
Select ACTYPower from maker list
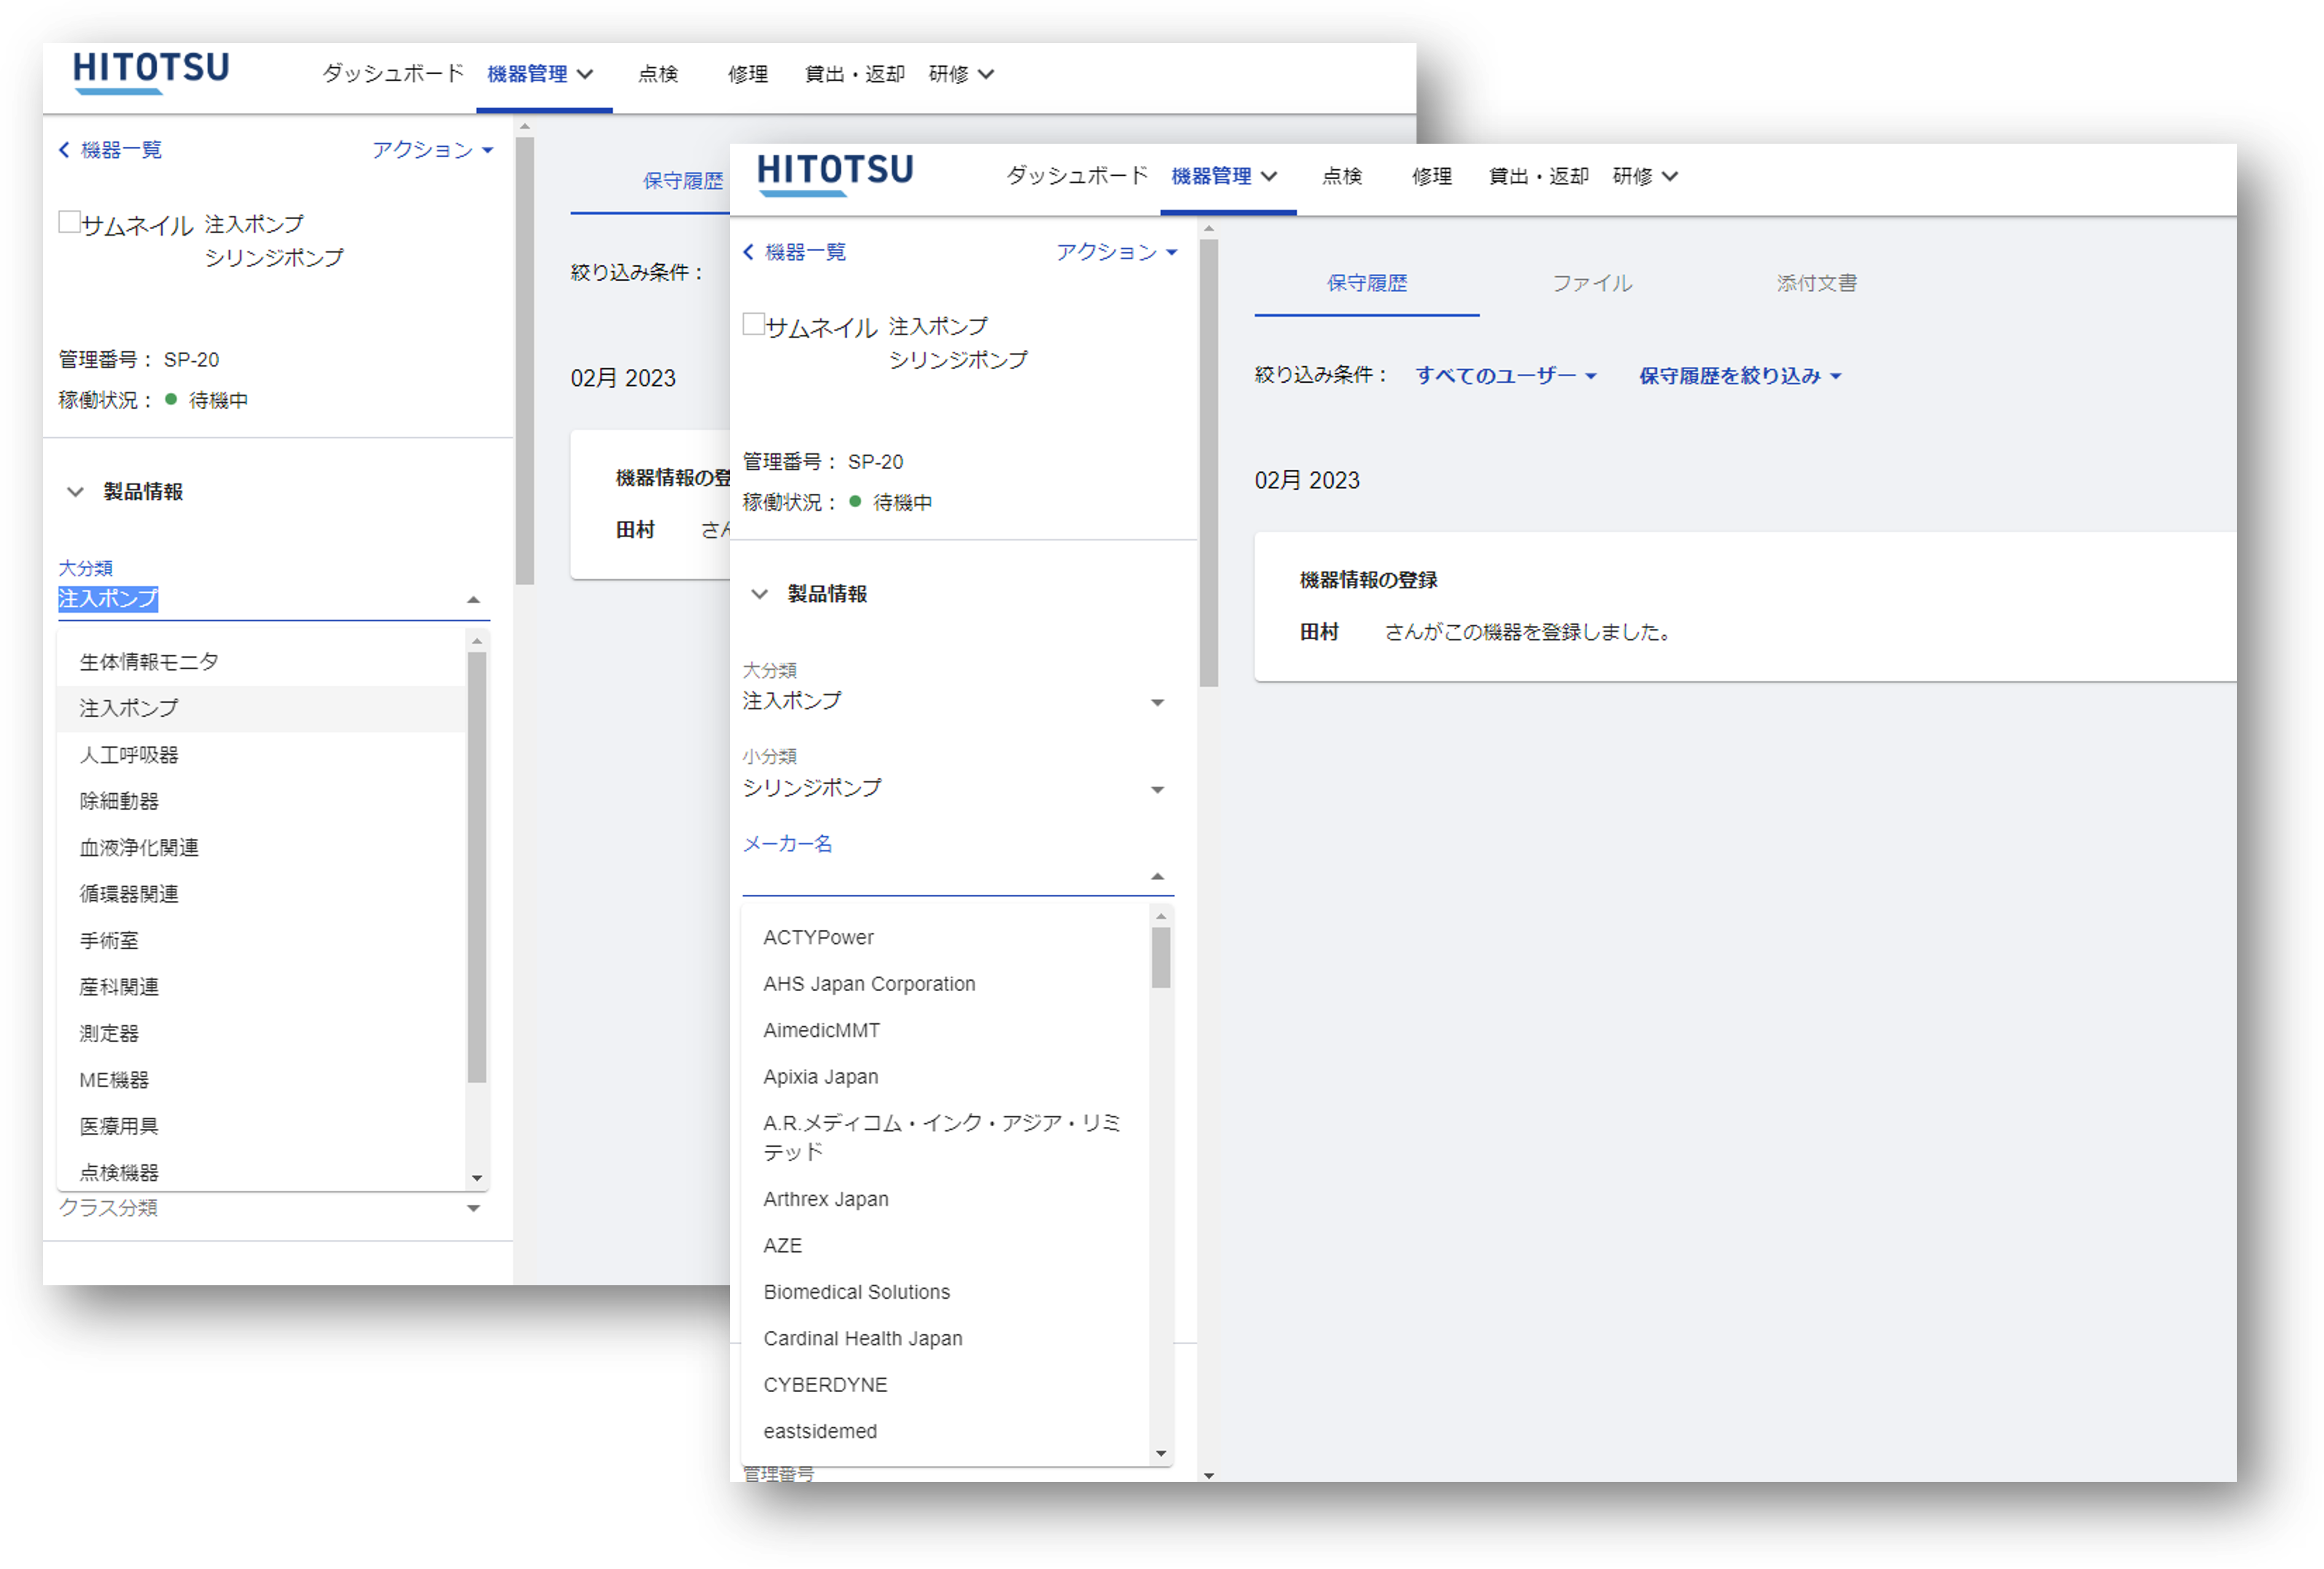[x=946, y=938]
